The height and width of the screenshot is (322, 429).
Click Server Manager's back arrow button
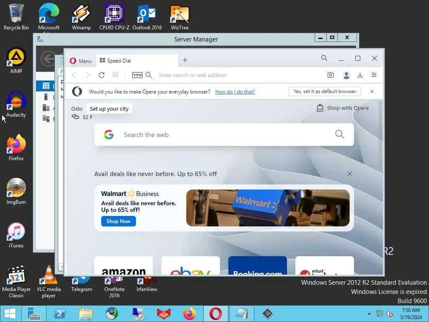[x=48, y=59]
